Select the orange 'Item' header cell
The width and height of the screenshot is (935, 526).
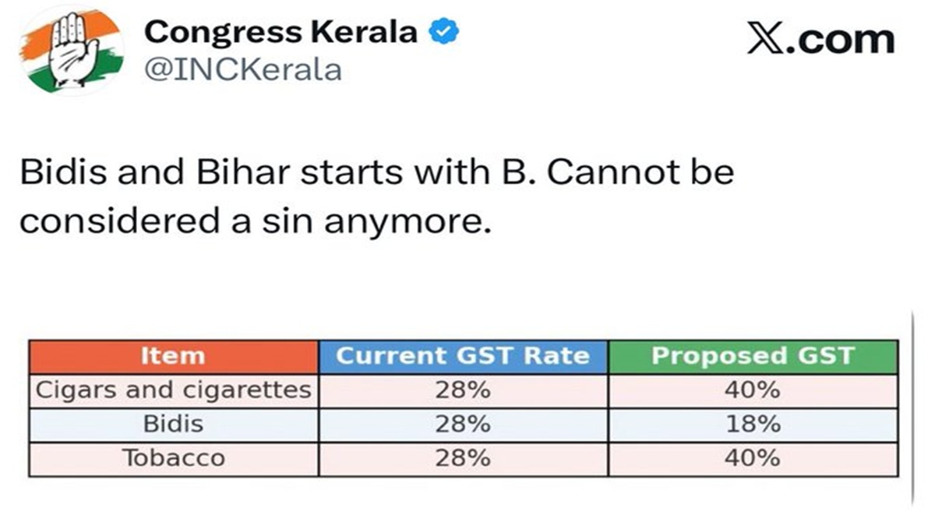[173, 356]
